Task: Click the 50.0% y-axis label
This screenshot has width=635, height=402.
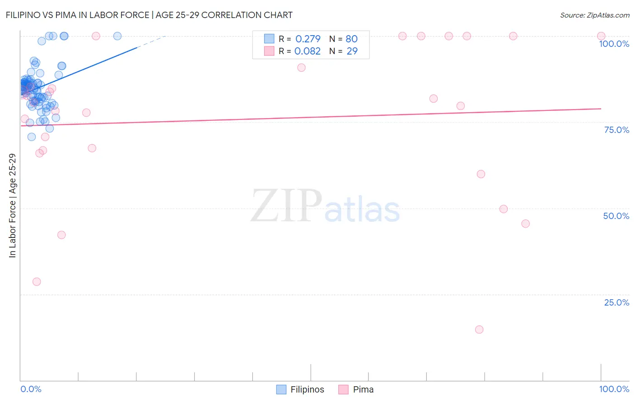Action: [616, 216]
